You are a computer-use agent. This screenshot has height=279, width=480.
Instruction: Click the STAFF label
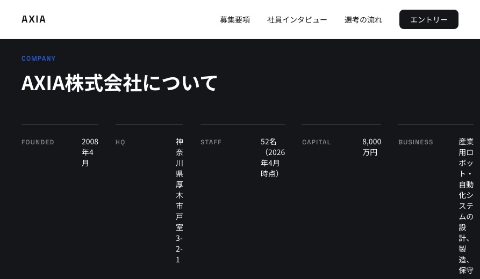211,142
